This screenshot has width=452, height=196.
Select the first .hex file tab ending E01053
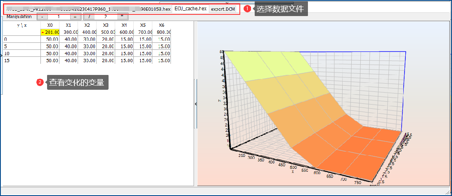(88, 9)
